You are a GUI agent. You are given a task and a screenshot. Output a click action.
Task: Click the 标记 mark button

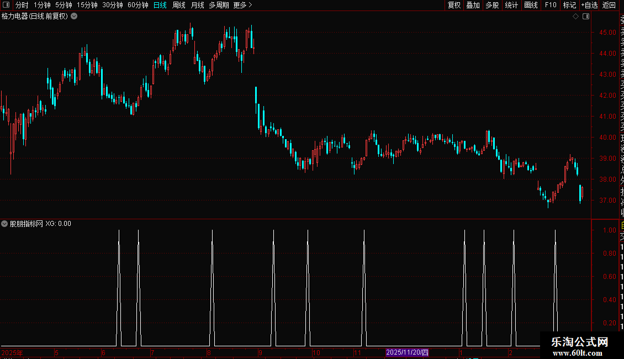[569, 5]
